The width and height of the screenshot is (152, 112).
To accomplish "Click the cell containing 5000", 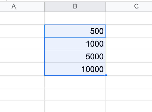I will point(75,56).
